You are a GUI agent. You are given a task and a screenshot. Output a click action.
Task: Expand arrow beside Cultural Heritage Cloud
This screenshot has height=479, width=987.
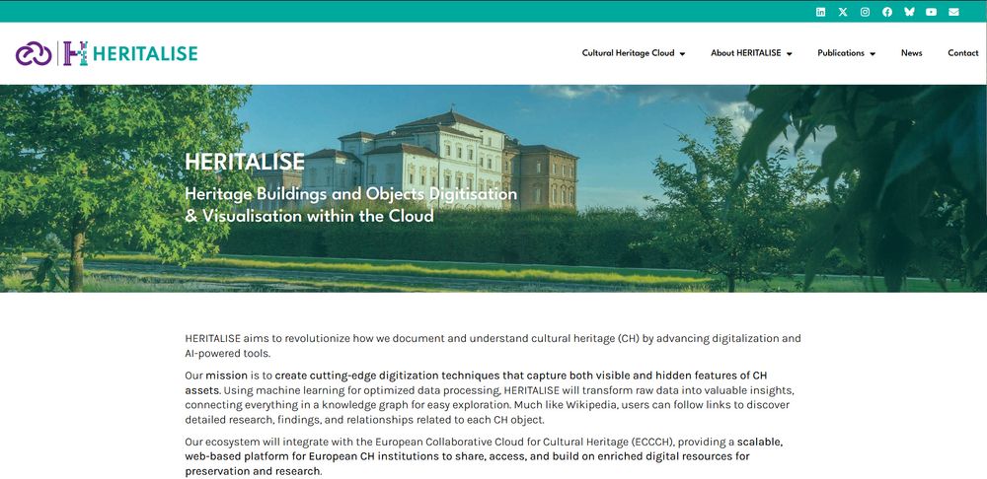click(x=682, y=54)
